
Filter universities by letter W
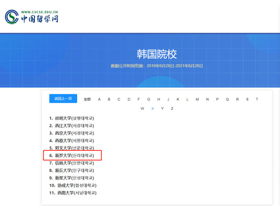click(142, 108)
